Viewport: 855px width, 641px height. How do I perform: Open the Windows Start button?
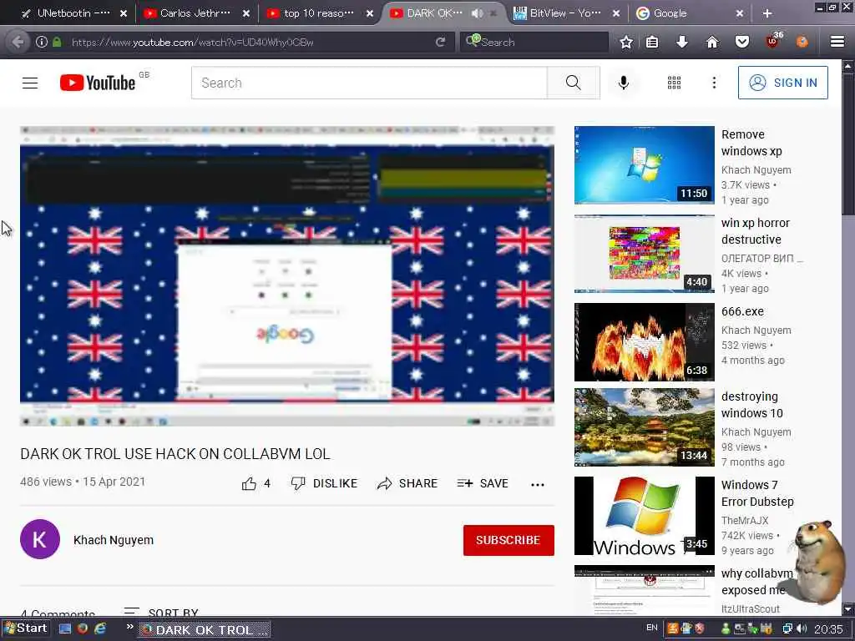pos(25,628)
